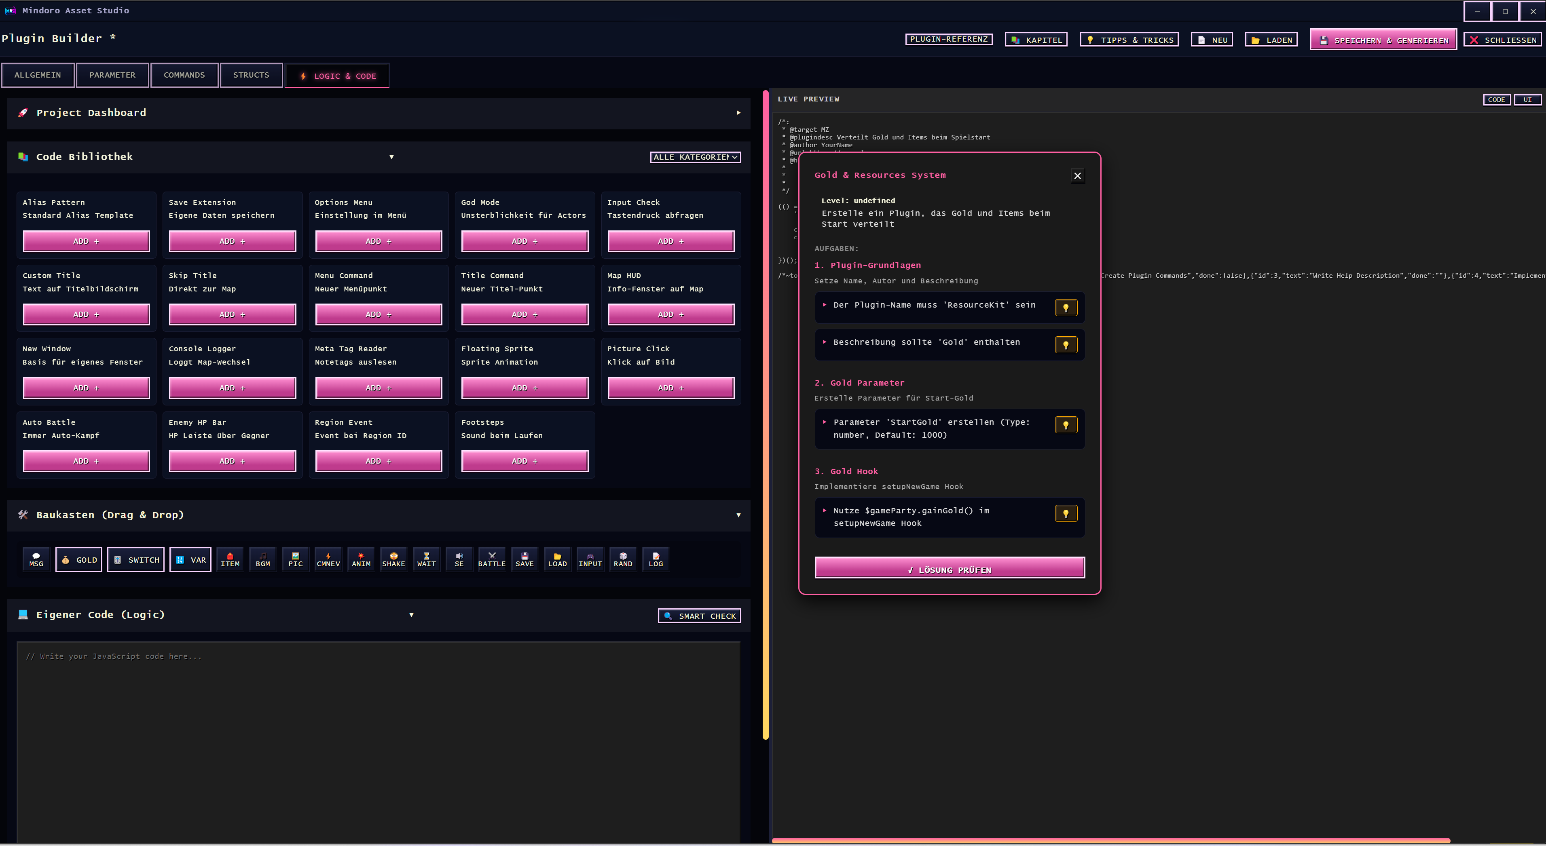
Task: Click hint bulb for ResourceKit name task
Action: pyautogui.click(x=1065, y=308)
